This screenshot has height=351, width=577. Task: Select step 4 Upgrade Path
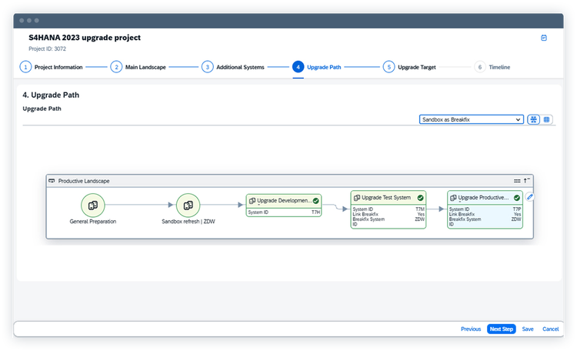pyautogui.click(x=317, y=67)
